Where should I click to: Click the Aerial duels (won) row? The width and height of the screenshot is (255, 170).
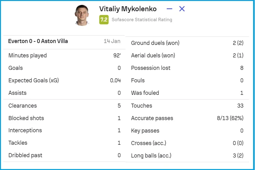(187, 56)
